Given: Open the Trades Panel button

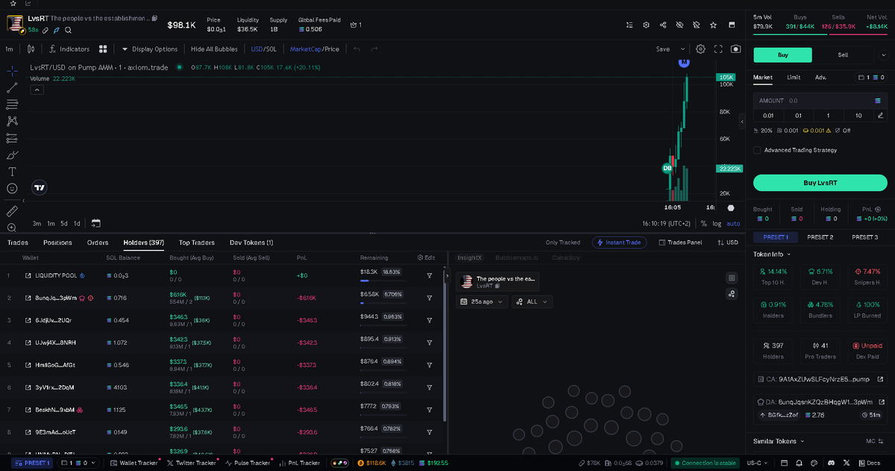Looking at the screenshot, I should pos(679,243).
